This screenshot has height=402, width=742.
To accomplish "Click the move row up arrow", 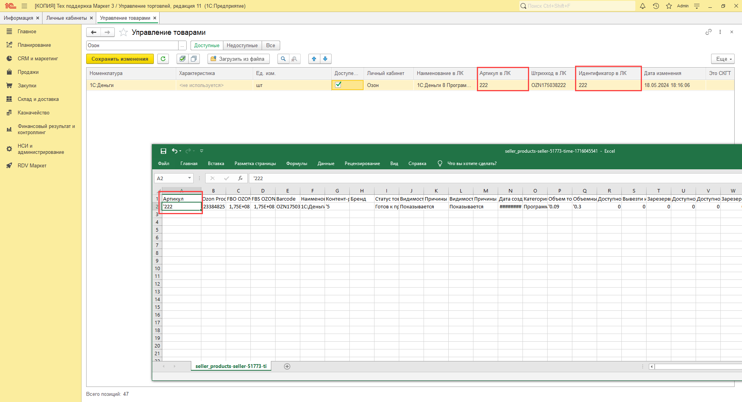I will [314, 59].
